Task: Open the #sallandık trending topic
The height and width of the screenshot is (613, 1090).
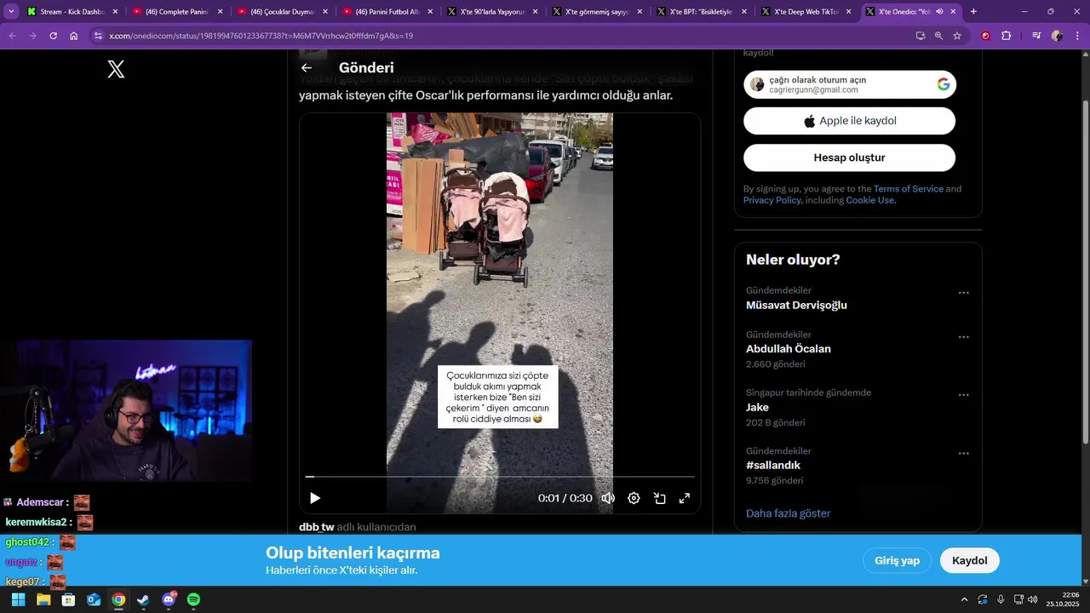Action: pyautogui.click(x=773, y=466)
